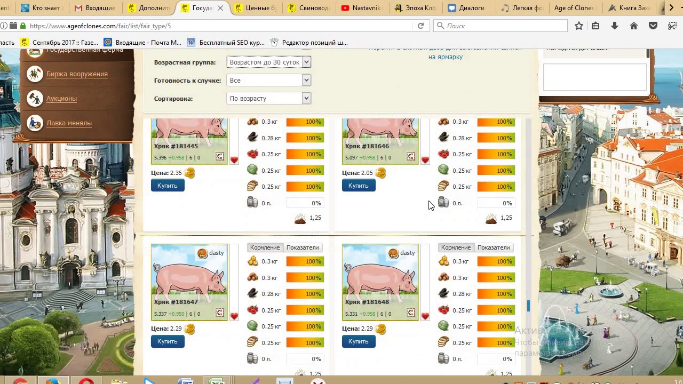Screen dimensions: 683x384
Task: Click the browser search field labeled Поиск
Action: coord(501,26)
